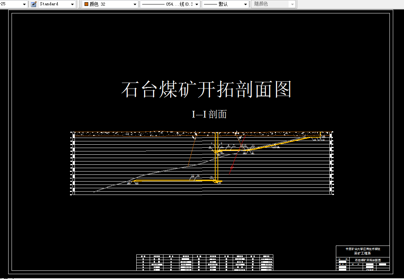Open the Standard text style dropdown

point(71,4)
